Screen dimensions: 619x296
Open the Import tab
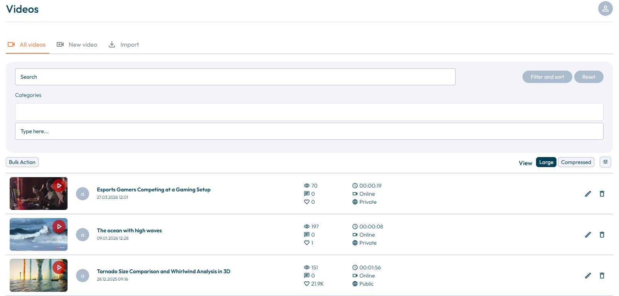click(x=124, y=45)
